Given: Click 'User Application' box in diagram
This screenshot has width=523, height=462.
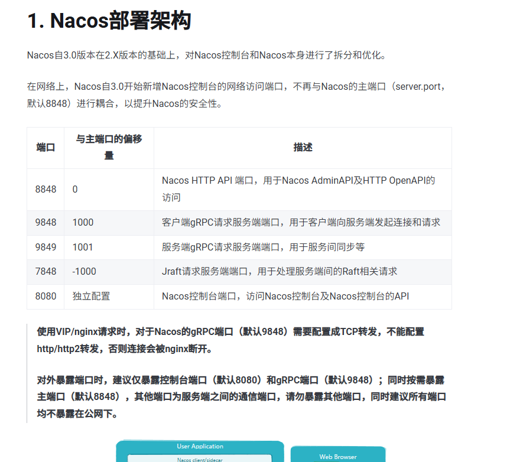Looking at the screenshot, I should click(x=200, y=451).
